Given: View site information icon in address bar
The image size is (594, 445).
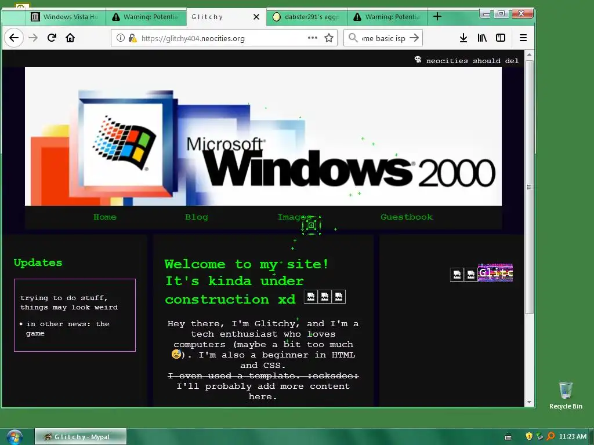Looking at the screenshot, I should click(x=121, y=38).
